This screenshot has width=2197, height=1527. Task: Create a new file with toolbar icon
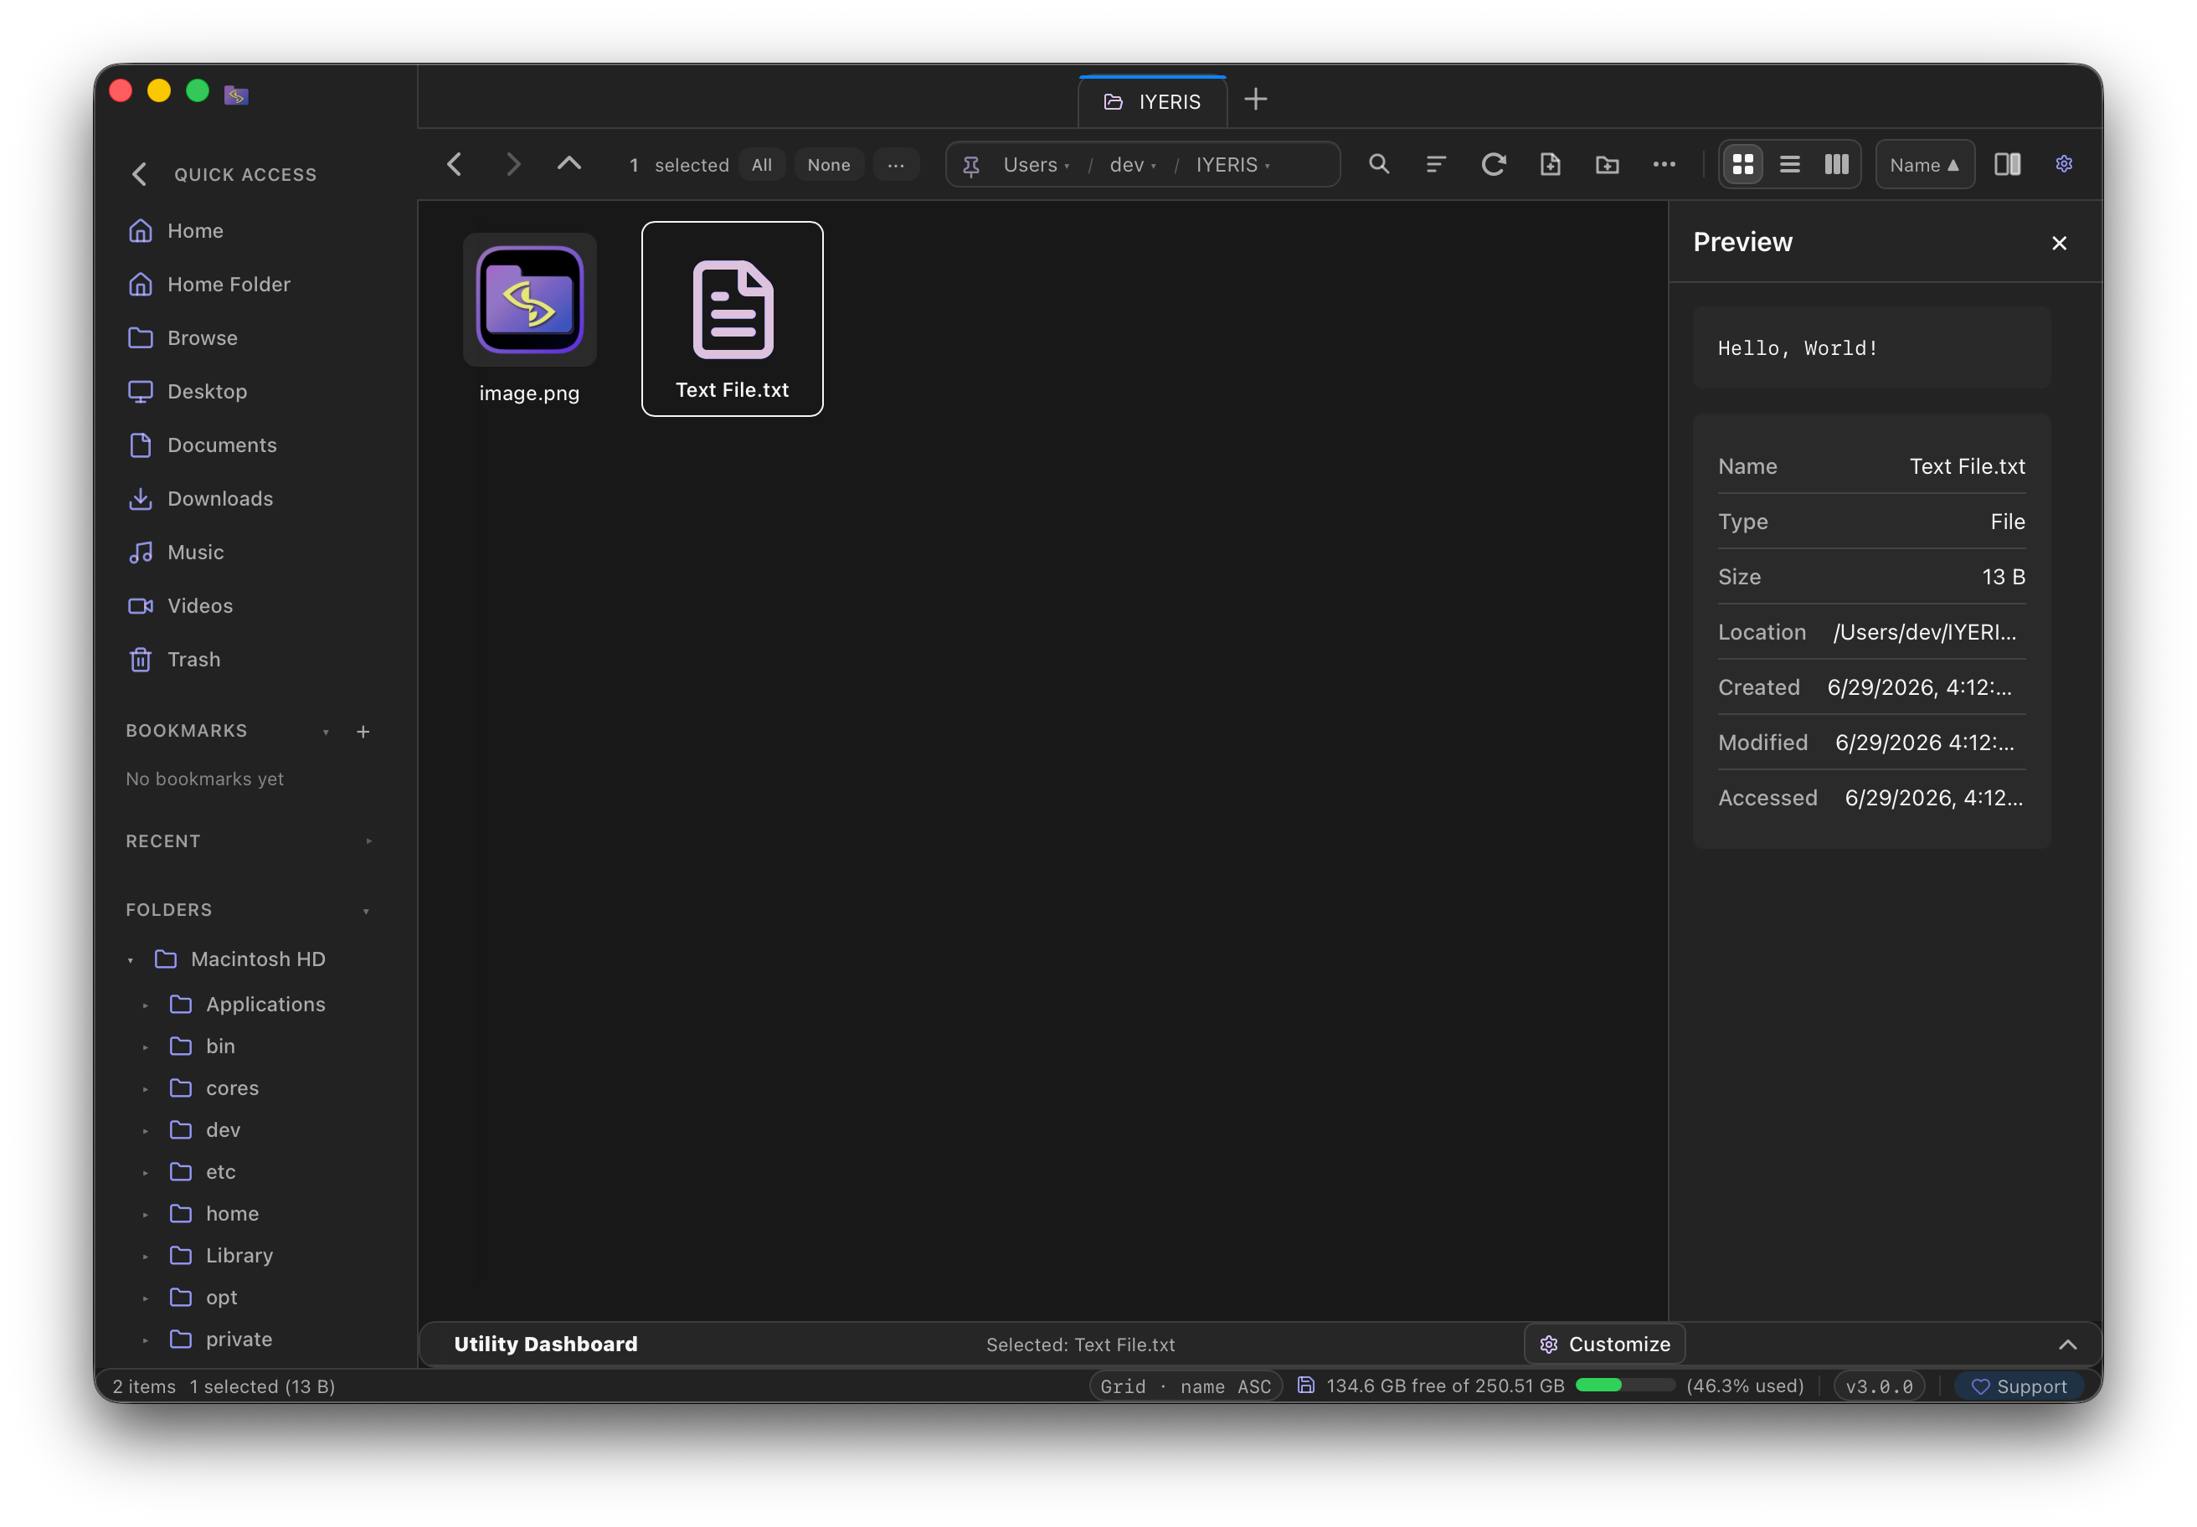(1550, 165)
